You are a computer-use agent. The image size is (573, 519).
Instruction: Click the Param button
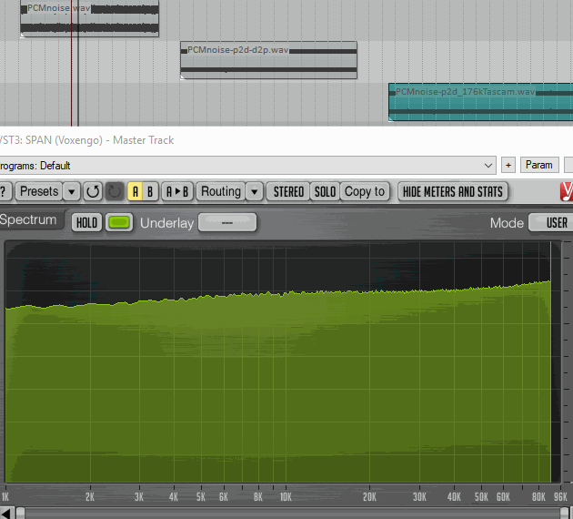pos(538,165)
